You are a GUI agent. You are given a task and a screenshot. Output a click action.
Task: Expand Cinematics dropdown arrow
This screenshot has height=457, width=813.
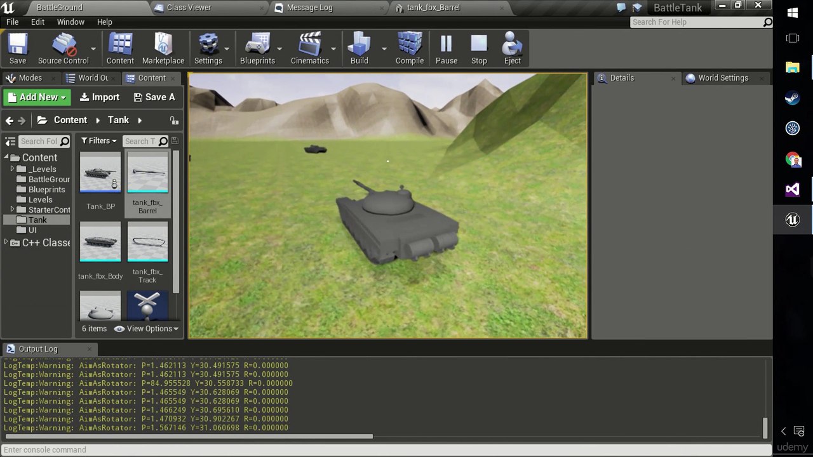coord(333,49)
